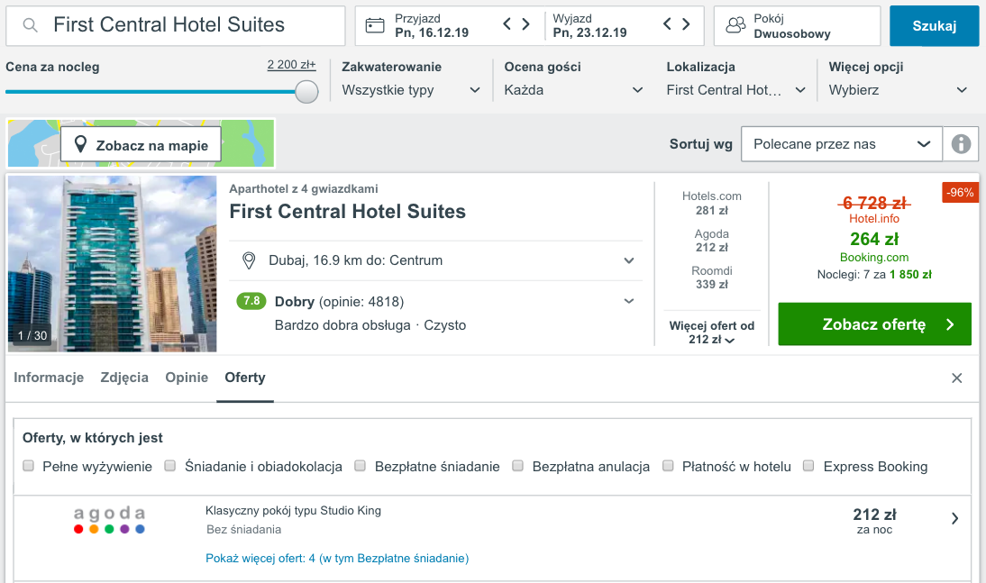Advance check-out date with next arrow

tap(686, 24)
